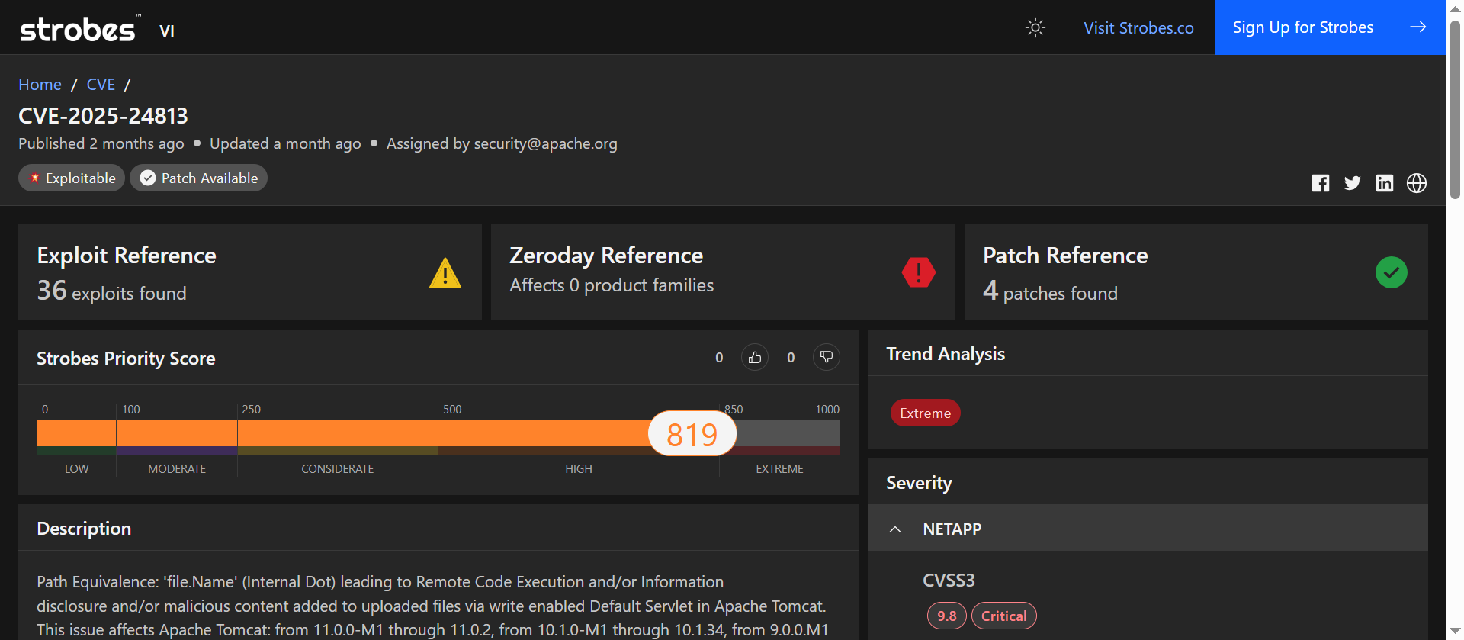Click the 'Updated a month ago' text

[x=285, y=143]
